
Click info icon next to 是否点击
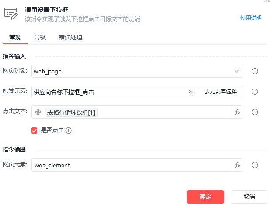[x=68, y=131]
